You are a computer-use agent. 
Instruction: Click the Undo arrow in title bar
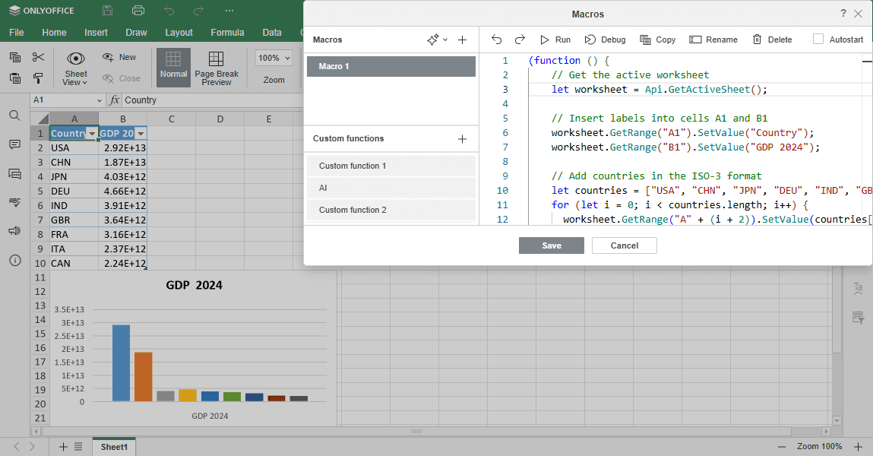point(169,11)
